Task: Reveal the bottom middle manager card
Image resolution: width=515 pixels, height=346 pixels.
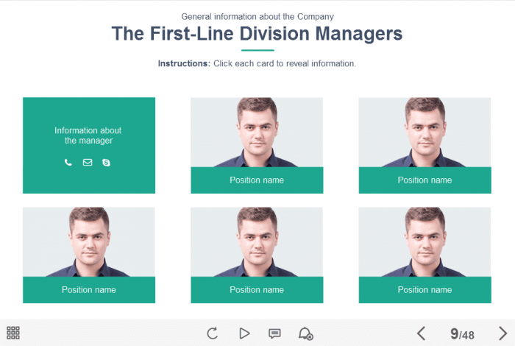Action: point(257,255)
